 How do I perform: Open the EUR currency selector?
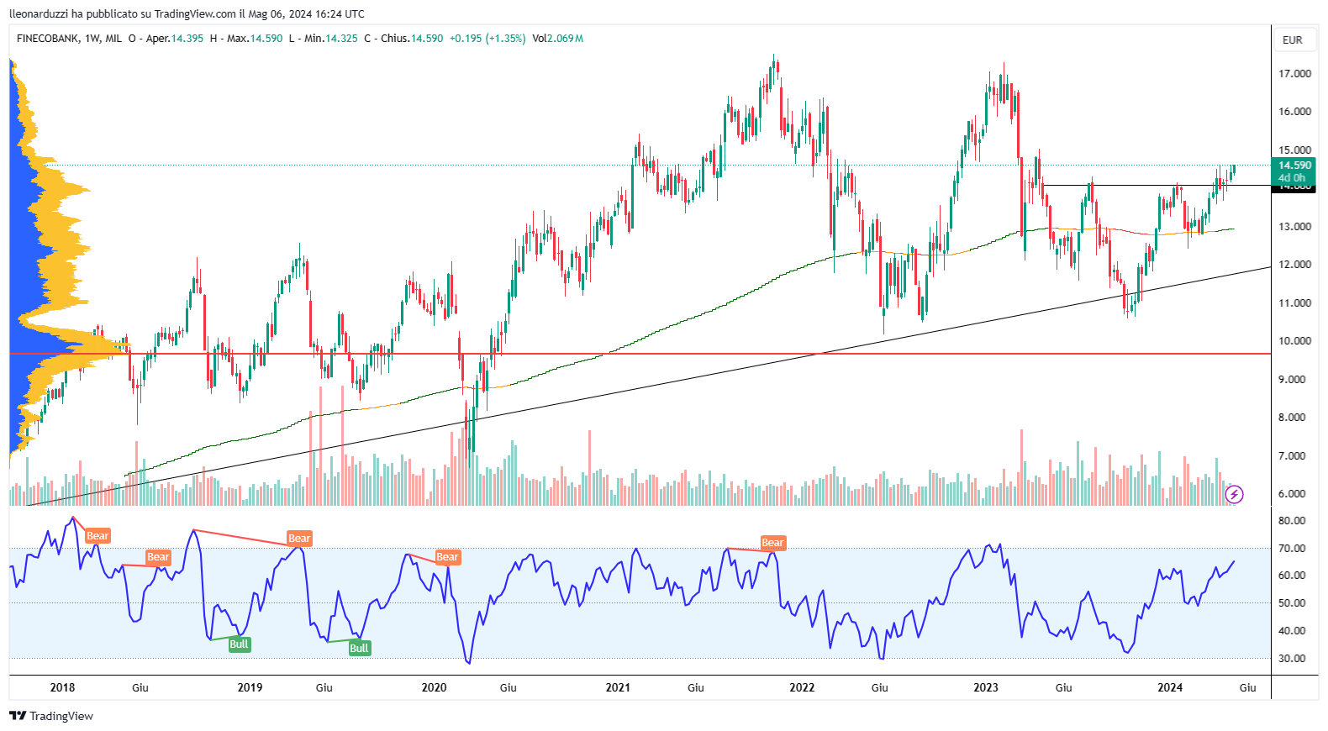[x=1293, y=39]
